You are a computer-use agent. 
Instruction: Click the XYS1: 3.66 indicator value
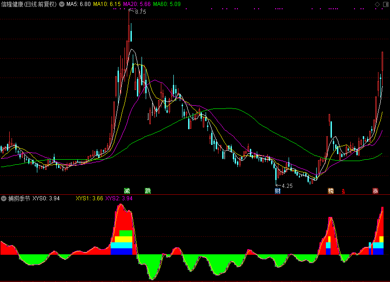click(x=89, y=198)
